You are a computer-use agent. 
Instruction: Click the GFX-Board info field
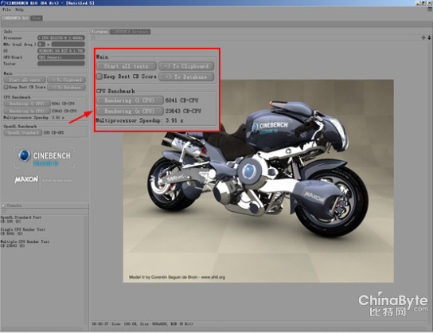(x=61, y=57)
